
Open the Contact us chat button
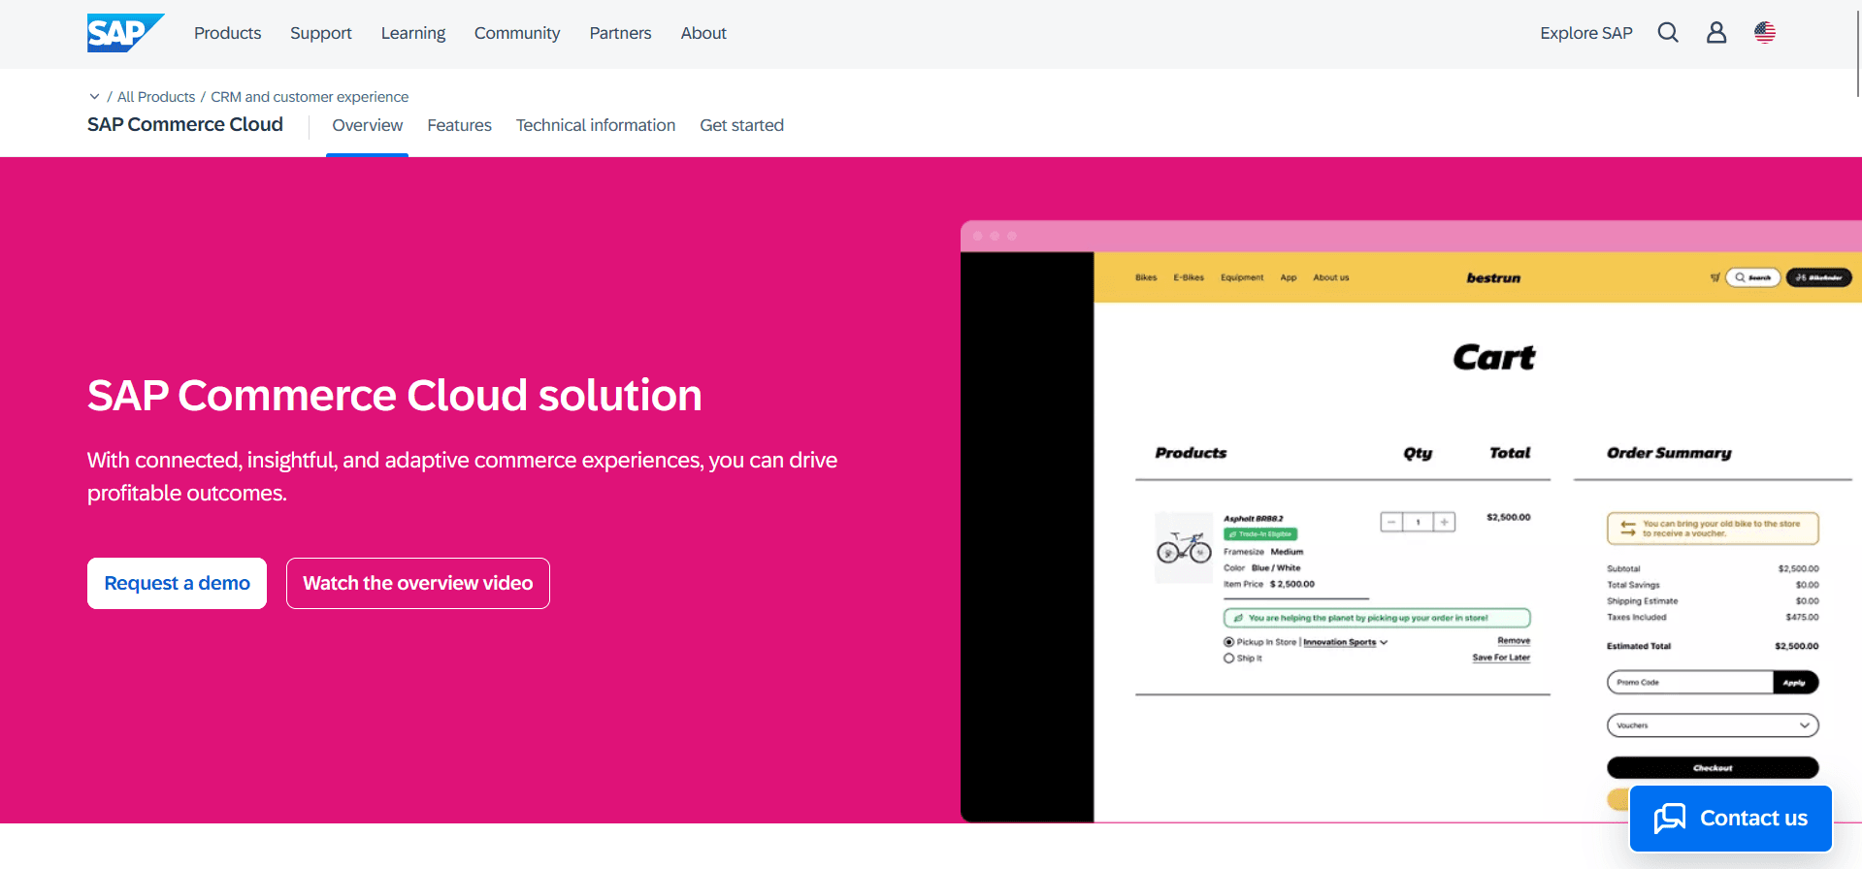1730,819
